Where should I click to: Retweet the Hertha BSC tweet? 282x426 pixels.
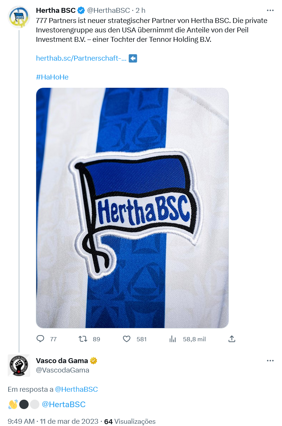coord(83,339)
